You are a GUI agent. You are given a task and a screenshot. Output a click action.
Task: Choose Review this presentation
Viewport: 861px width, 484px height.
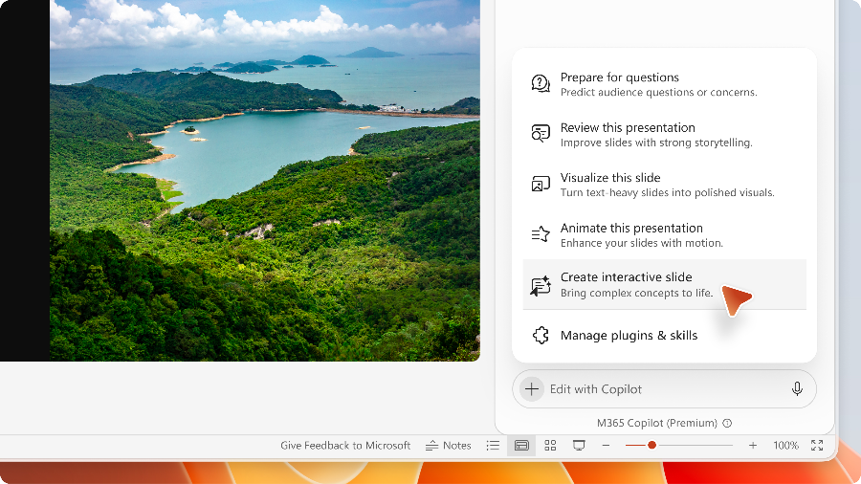tap(665, 135)
